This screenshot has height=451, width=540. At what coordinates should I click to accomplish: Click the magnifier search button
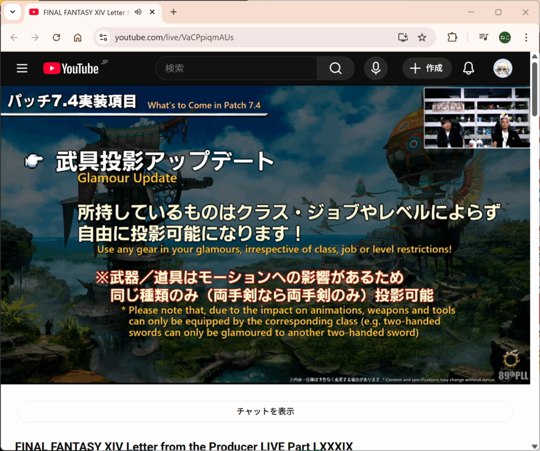[x=335, y=68]
